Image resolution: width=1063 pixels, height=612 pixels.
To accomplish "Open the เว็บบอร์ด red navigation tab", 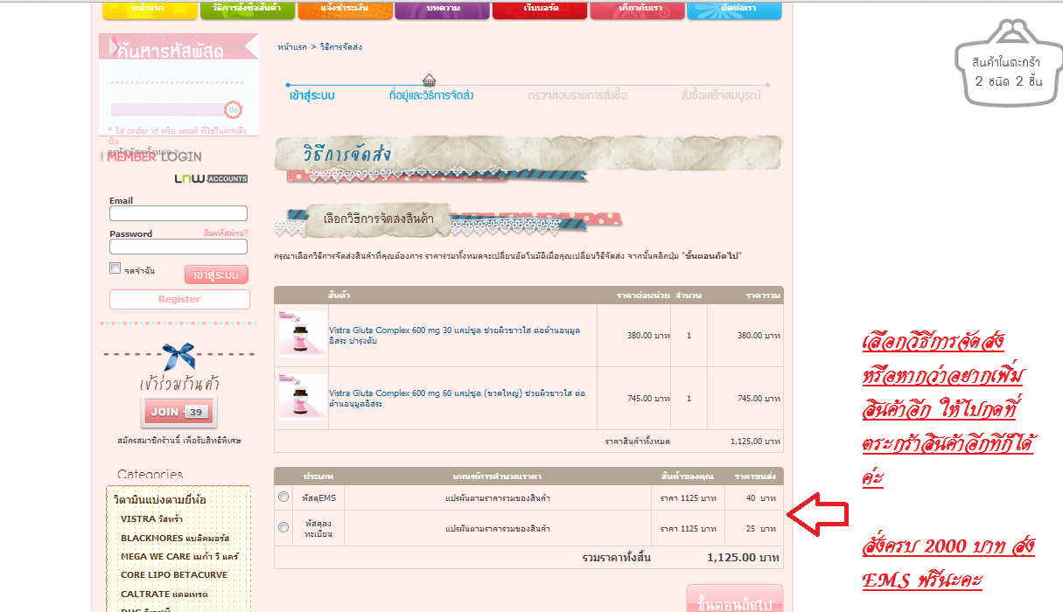I will (x=539, y=10).
